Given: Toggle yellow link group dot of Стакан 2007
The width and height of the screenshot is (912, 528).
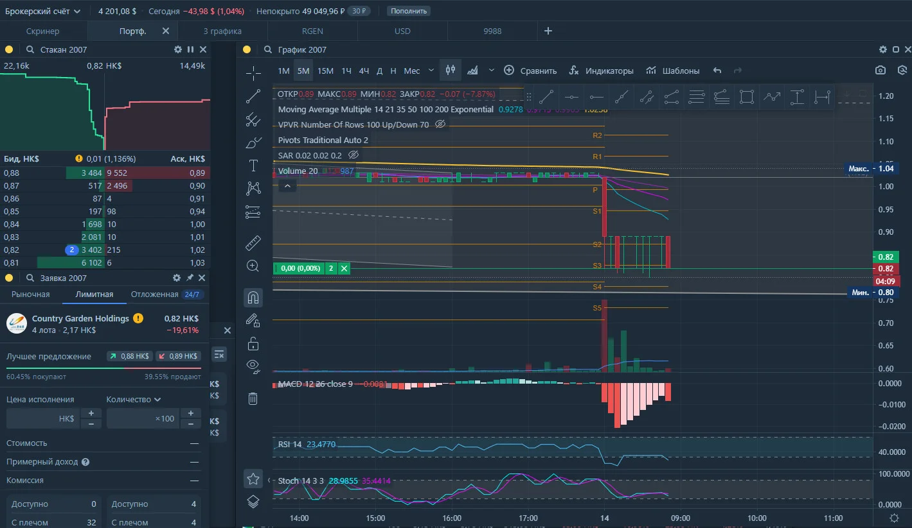Looking at the screenshot, I should click(9, 49).
